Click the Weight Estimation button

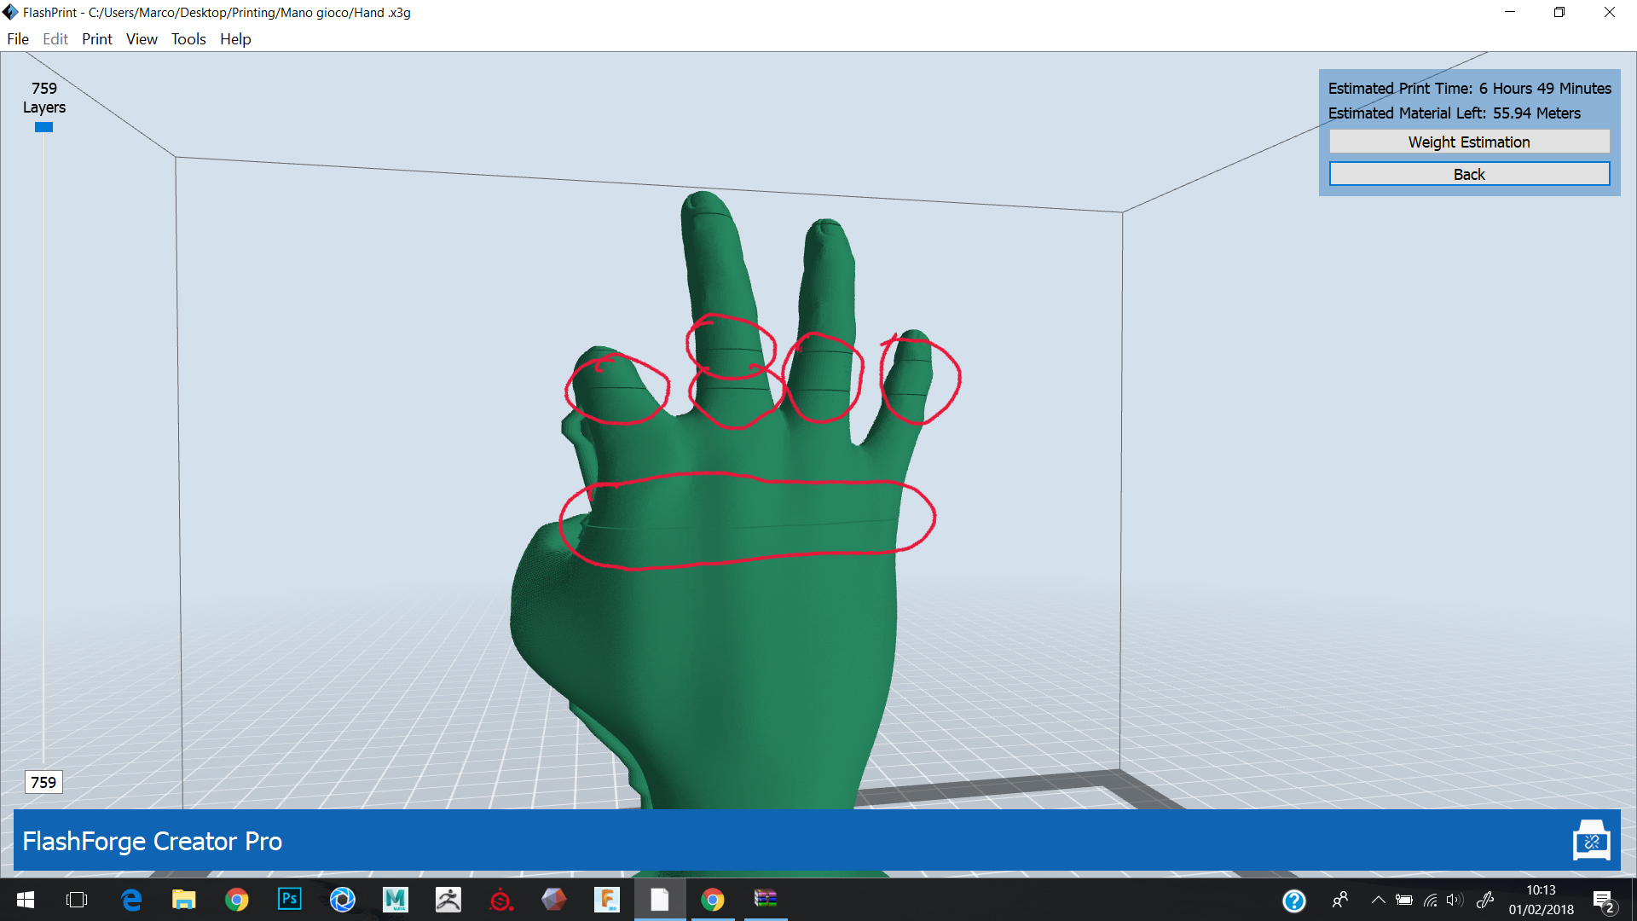click(x=1468, y=142)
